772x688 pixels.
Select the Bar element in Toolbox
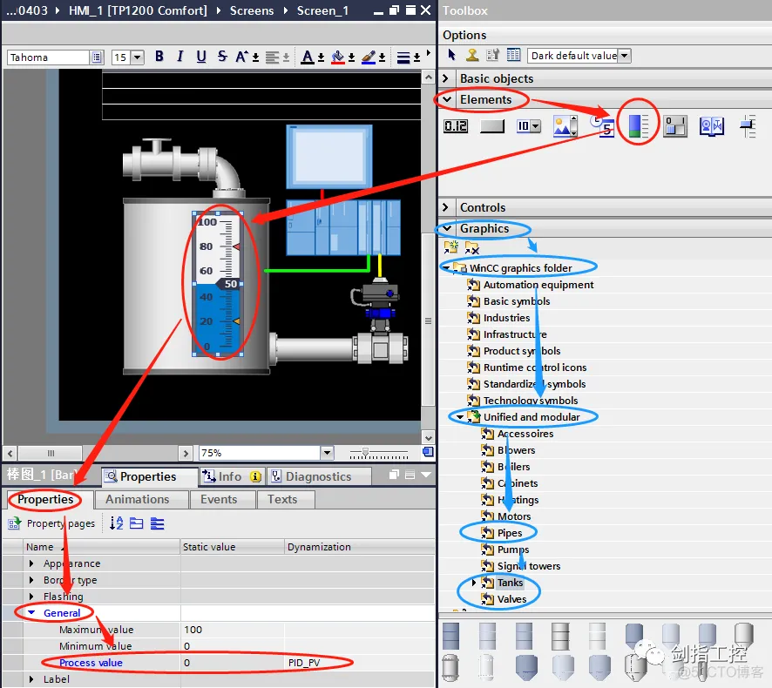tap(639, 126)
